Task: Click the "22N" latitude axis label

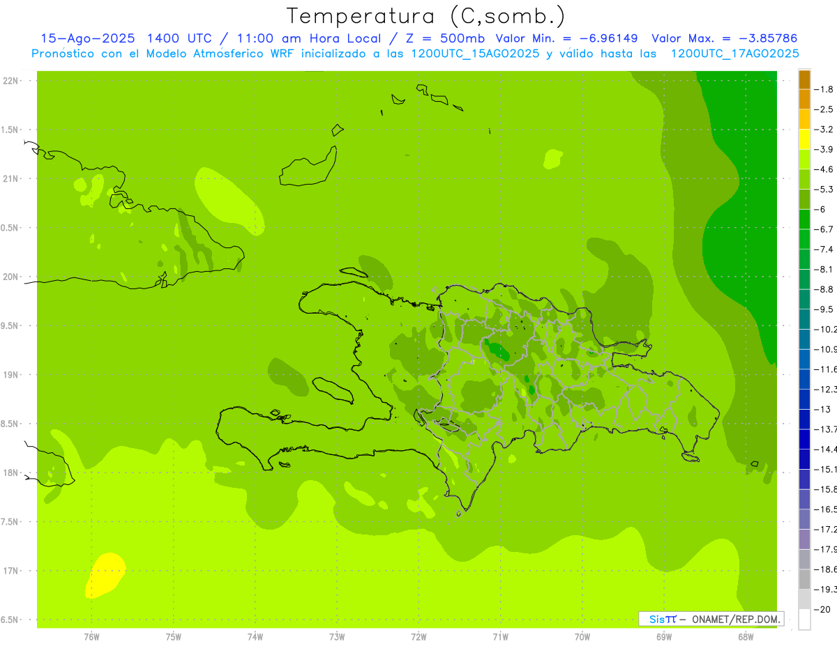Action: pos(11,81)
